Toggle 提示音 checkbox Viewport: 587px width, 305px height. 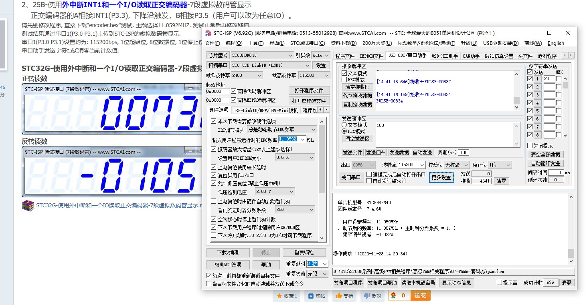(499, 282)
